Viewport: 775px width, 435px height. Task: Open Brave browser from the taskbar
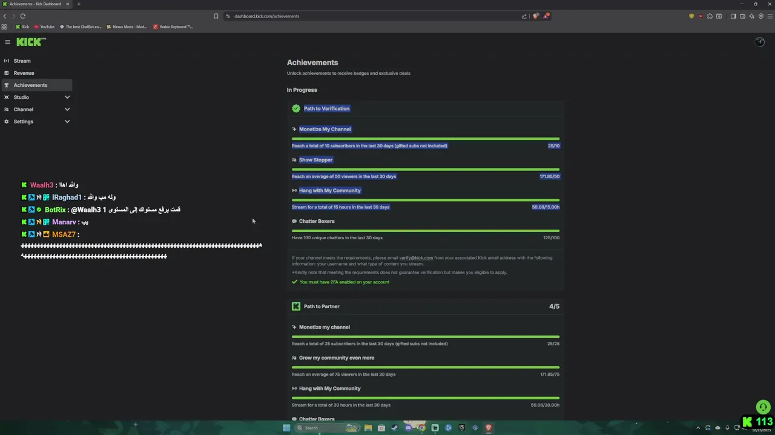click(x=488, y=428)
